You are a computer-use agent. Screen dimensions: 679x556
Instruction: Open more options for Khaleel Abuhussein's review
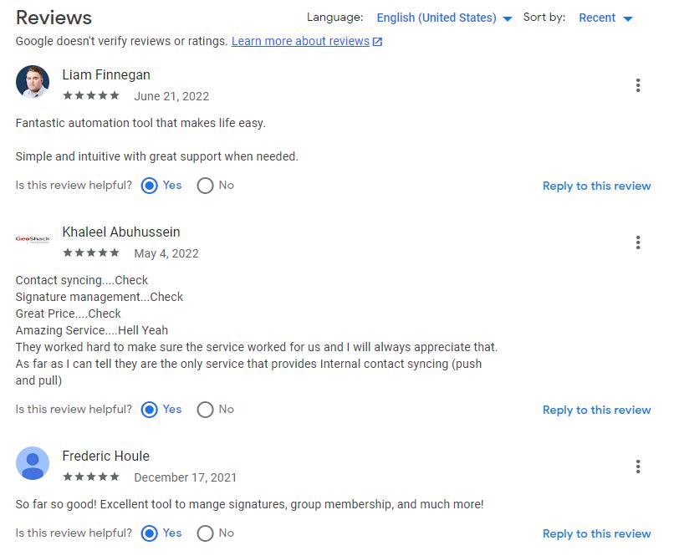(637, 242)
